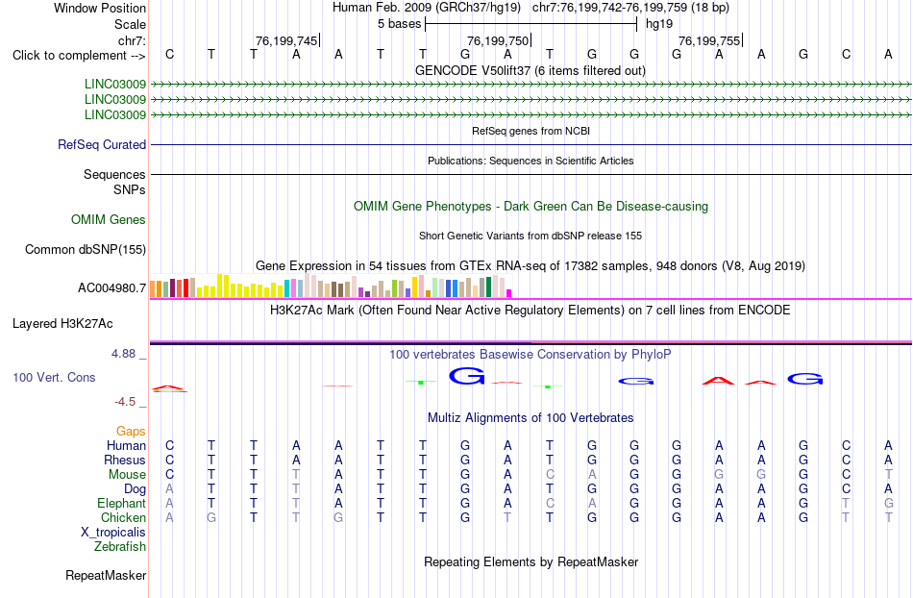913x598 pixels.
Task: Open 'Repeating Elements by RepeatMasker' title
Action: (531, 561)
